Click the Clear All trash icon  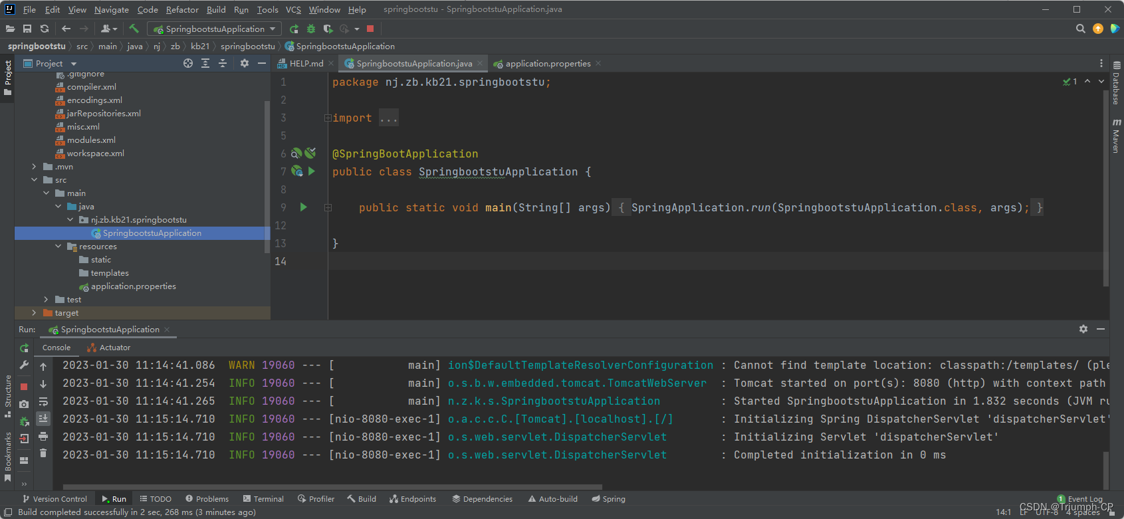pos(43,453)
